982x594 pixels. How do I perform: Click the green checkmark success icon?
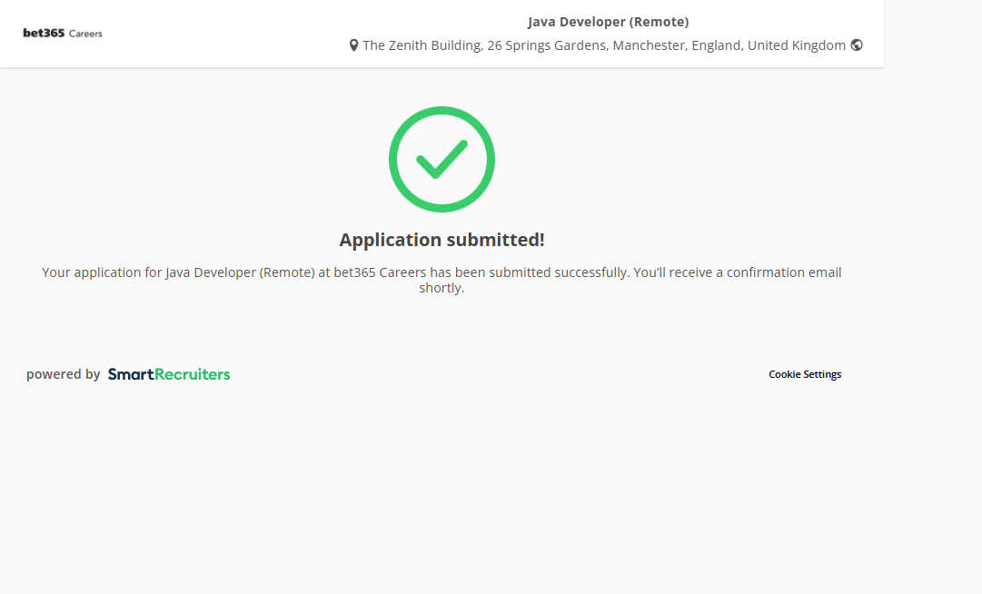(x=441, y=160)
